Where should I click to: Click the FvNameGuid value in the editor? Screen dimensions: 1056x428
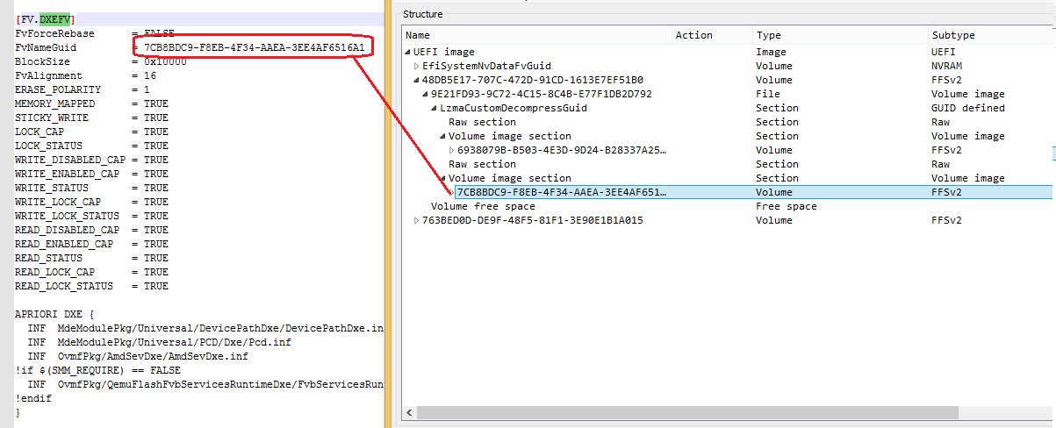[x=254, y=47]
